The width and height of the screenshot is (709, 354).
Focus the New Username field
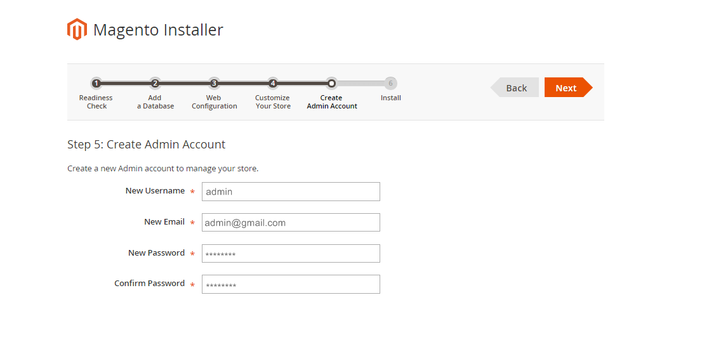coord(291,192)
